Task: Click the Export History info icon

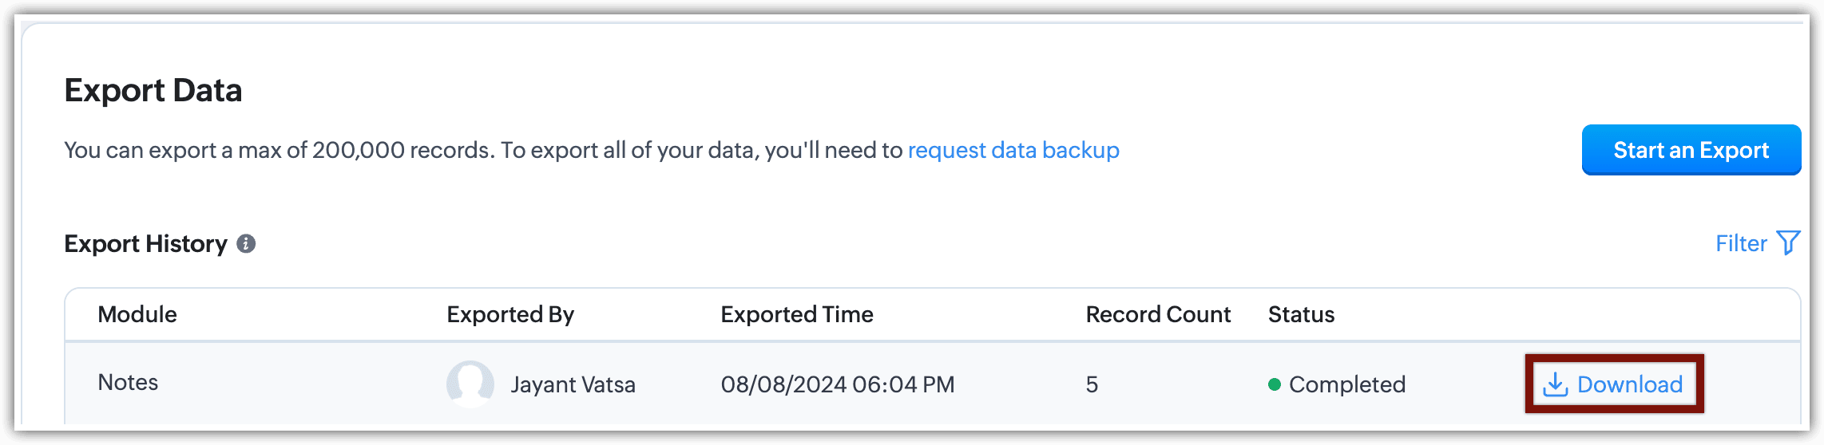Action: click(x=246, y=244)
